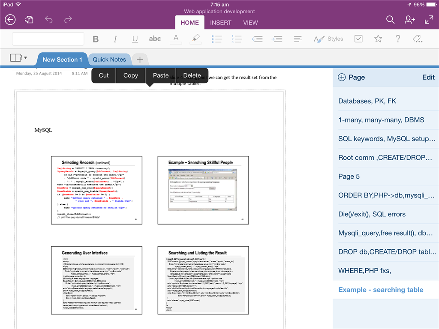Open page Die()/exit(), SQL errors
439x329 pixels.
[386, 214]
